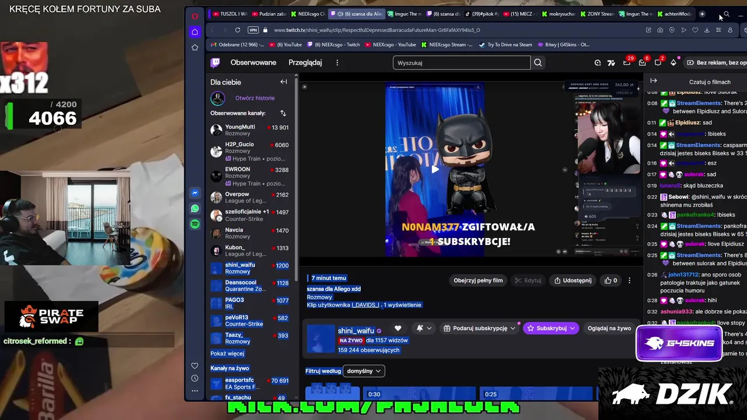The width and height of the screenshot is (747, 420).
Task: Add a new browser tab
Action: pyautogui.click(x=702, y=14)
